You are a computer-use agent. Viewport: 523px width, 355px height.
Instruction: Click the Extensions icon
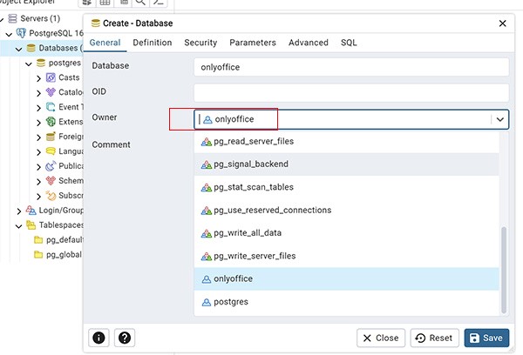point(51,122)
